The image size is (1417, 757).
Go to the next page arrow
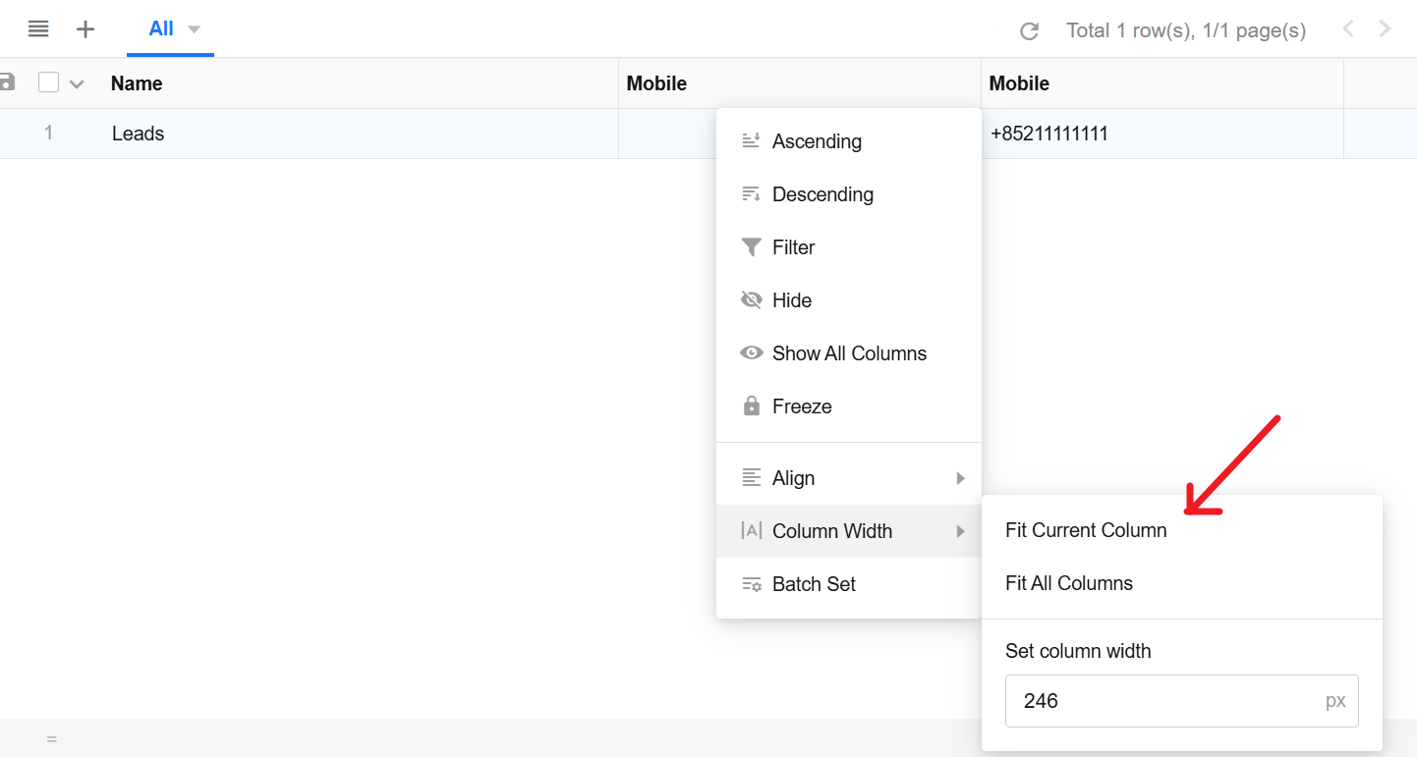point(1385,29)
